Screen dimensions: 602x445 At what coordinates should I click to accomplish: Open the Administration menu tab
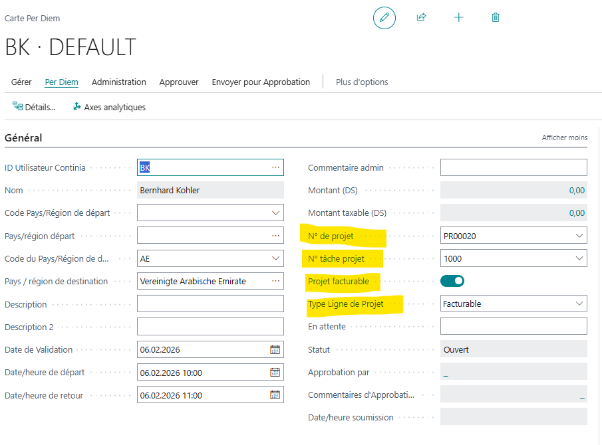[119, 82]
